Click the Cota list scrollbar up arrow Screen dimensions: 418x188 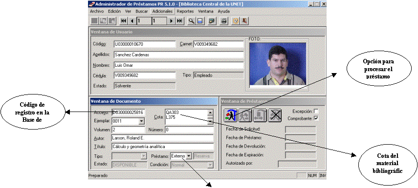(x=210, y=113)
